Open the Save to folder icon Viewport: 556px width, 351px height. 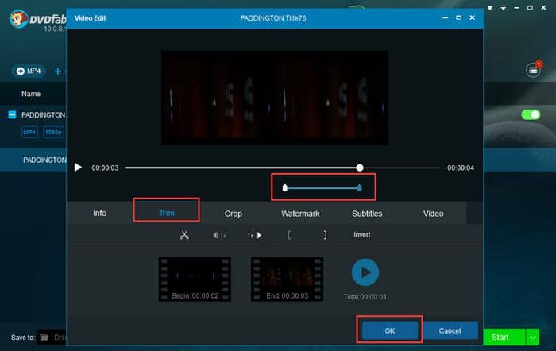pos(44,337)
